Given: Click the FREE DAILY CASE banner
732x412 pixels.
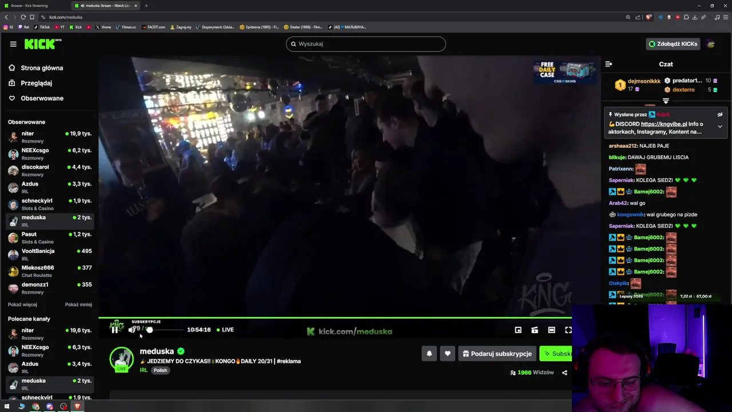Looking at the screenshot, I should tap(565, 72).
